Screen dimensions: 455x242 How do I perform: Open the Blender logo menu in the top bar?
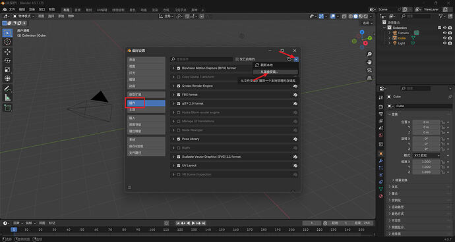click(5, 10)
